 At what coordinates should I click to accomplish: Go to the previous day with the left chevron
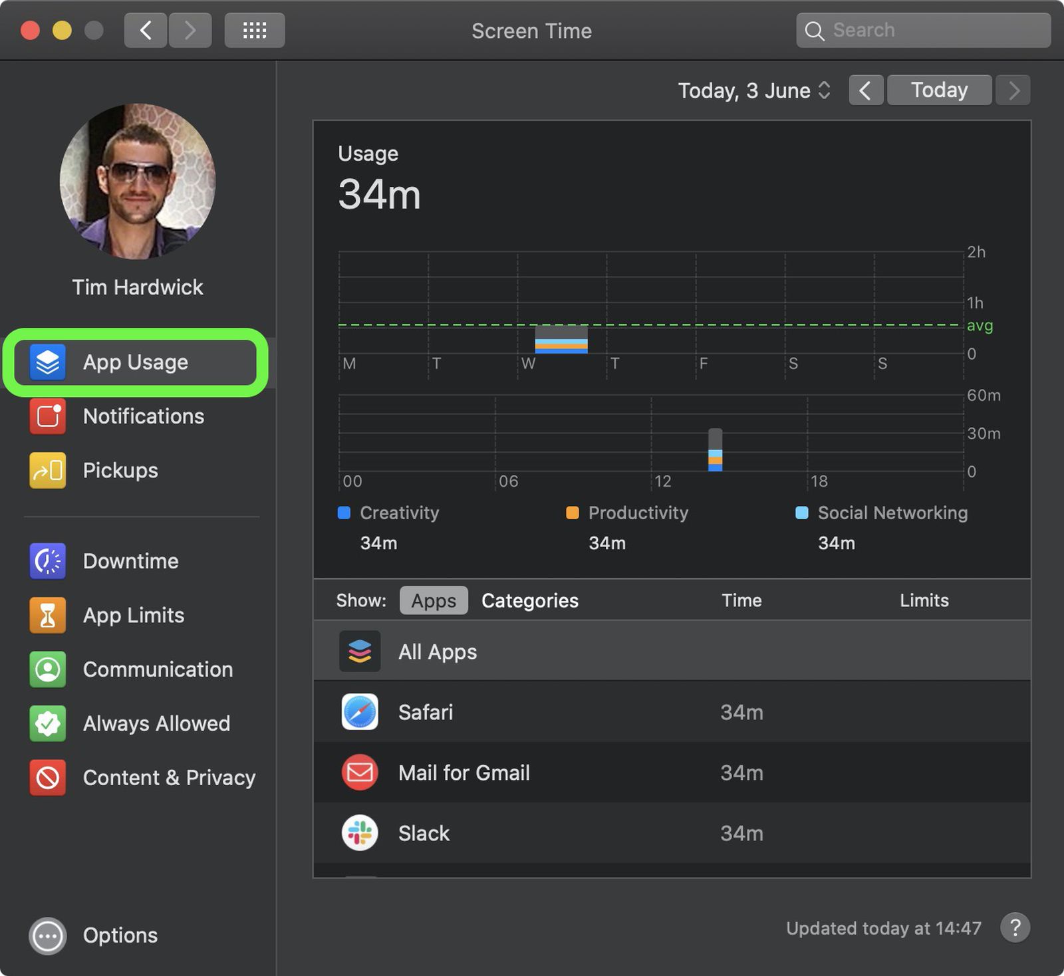click(865, 90)
